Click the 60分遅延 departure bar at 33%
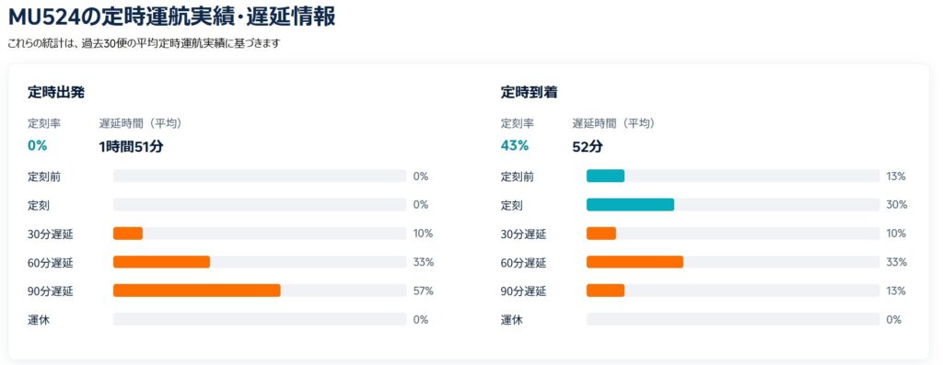The image size is (943, 365). point(161,262)
